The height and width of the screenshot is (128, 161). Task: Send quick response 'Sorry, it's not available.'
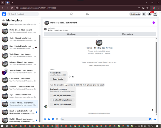62,104
